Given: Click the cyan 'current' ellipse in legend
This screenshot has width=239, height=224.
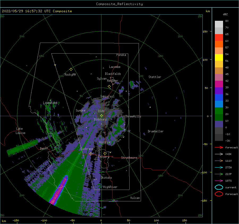Looking at the screenshot, I should (219, 187).
